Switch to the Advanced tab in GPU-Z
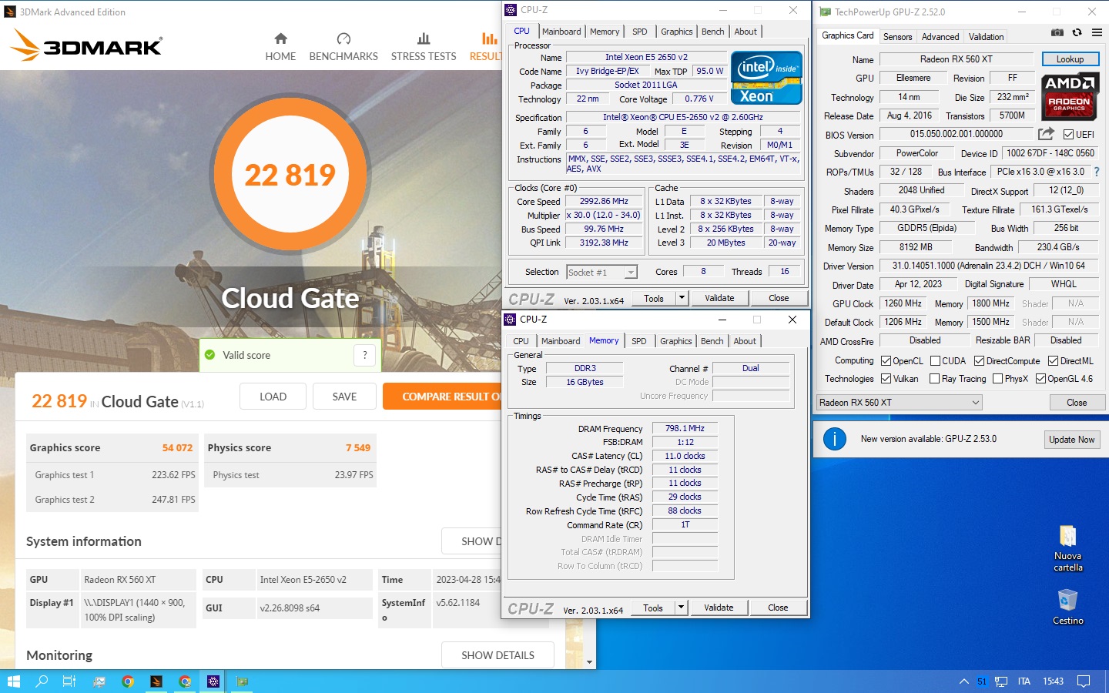Screen dimensions: 1109x693 coord(940,37)
